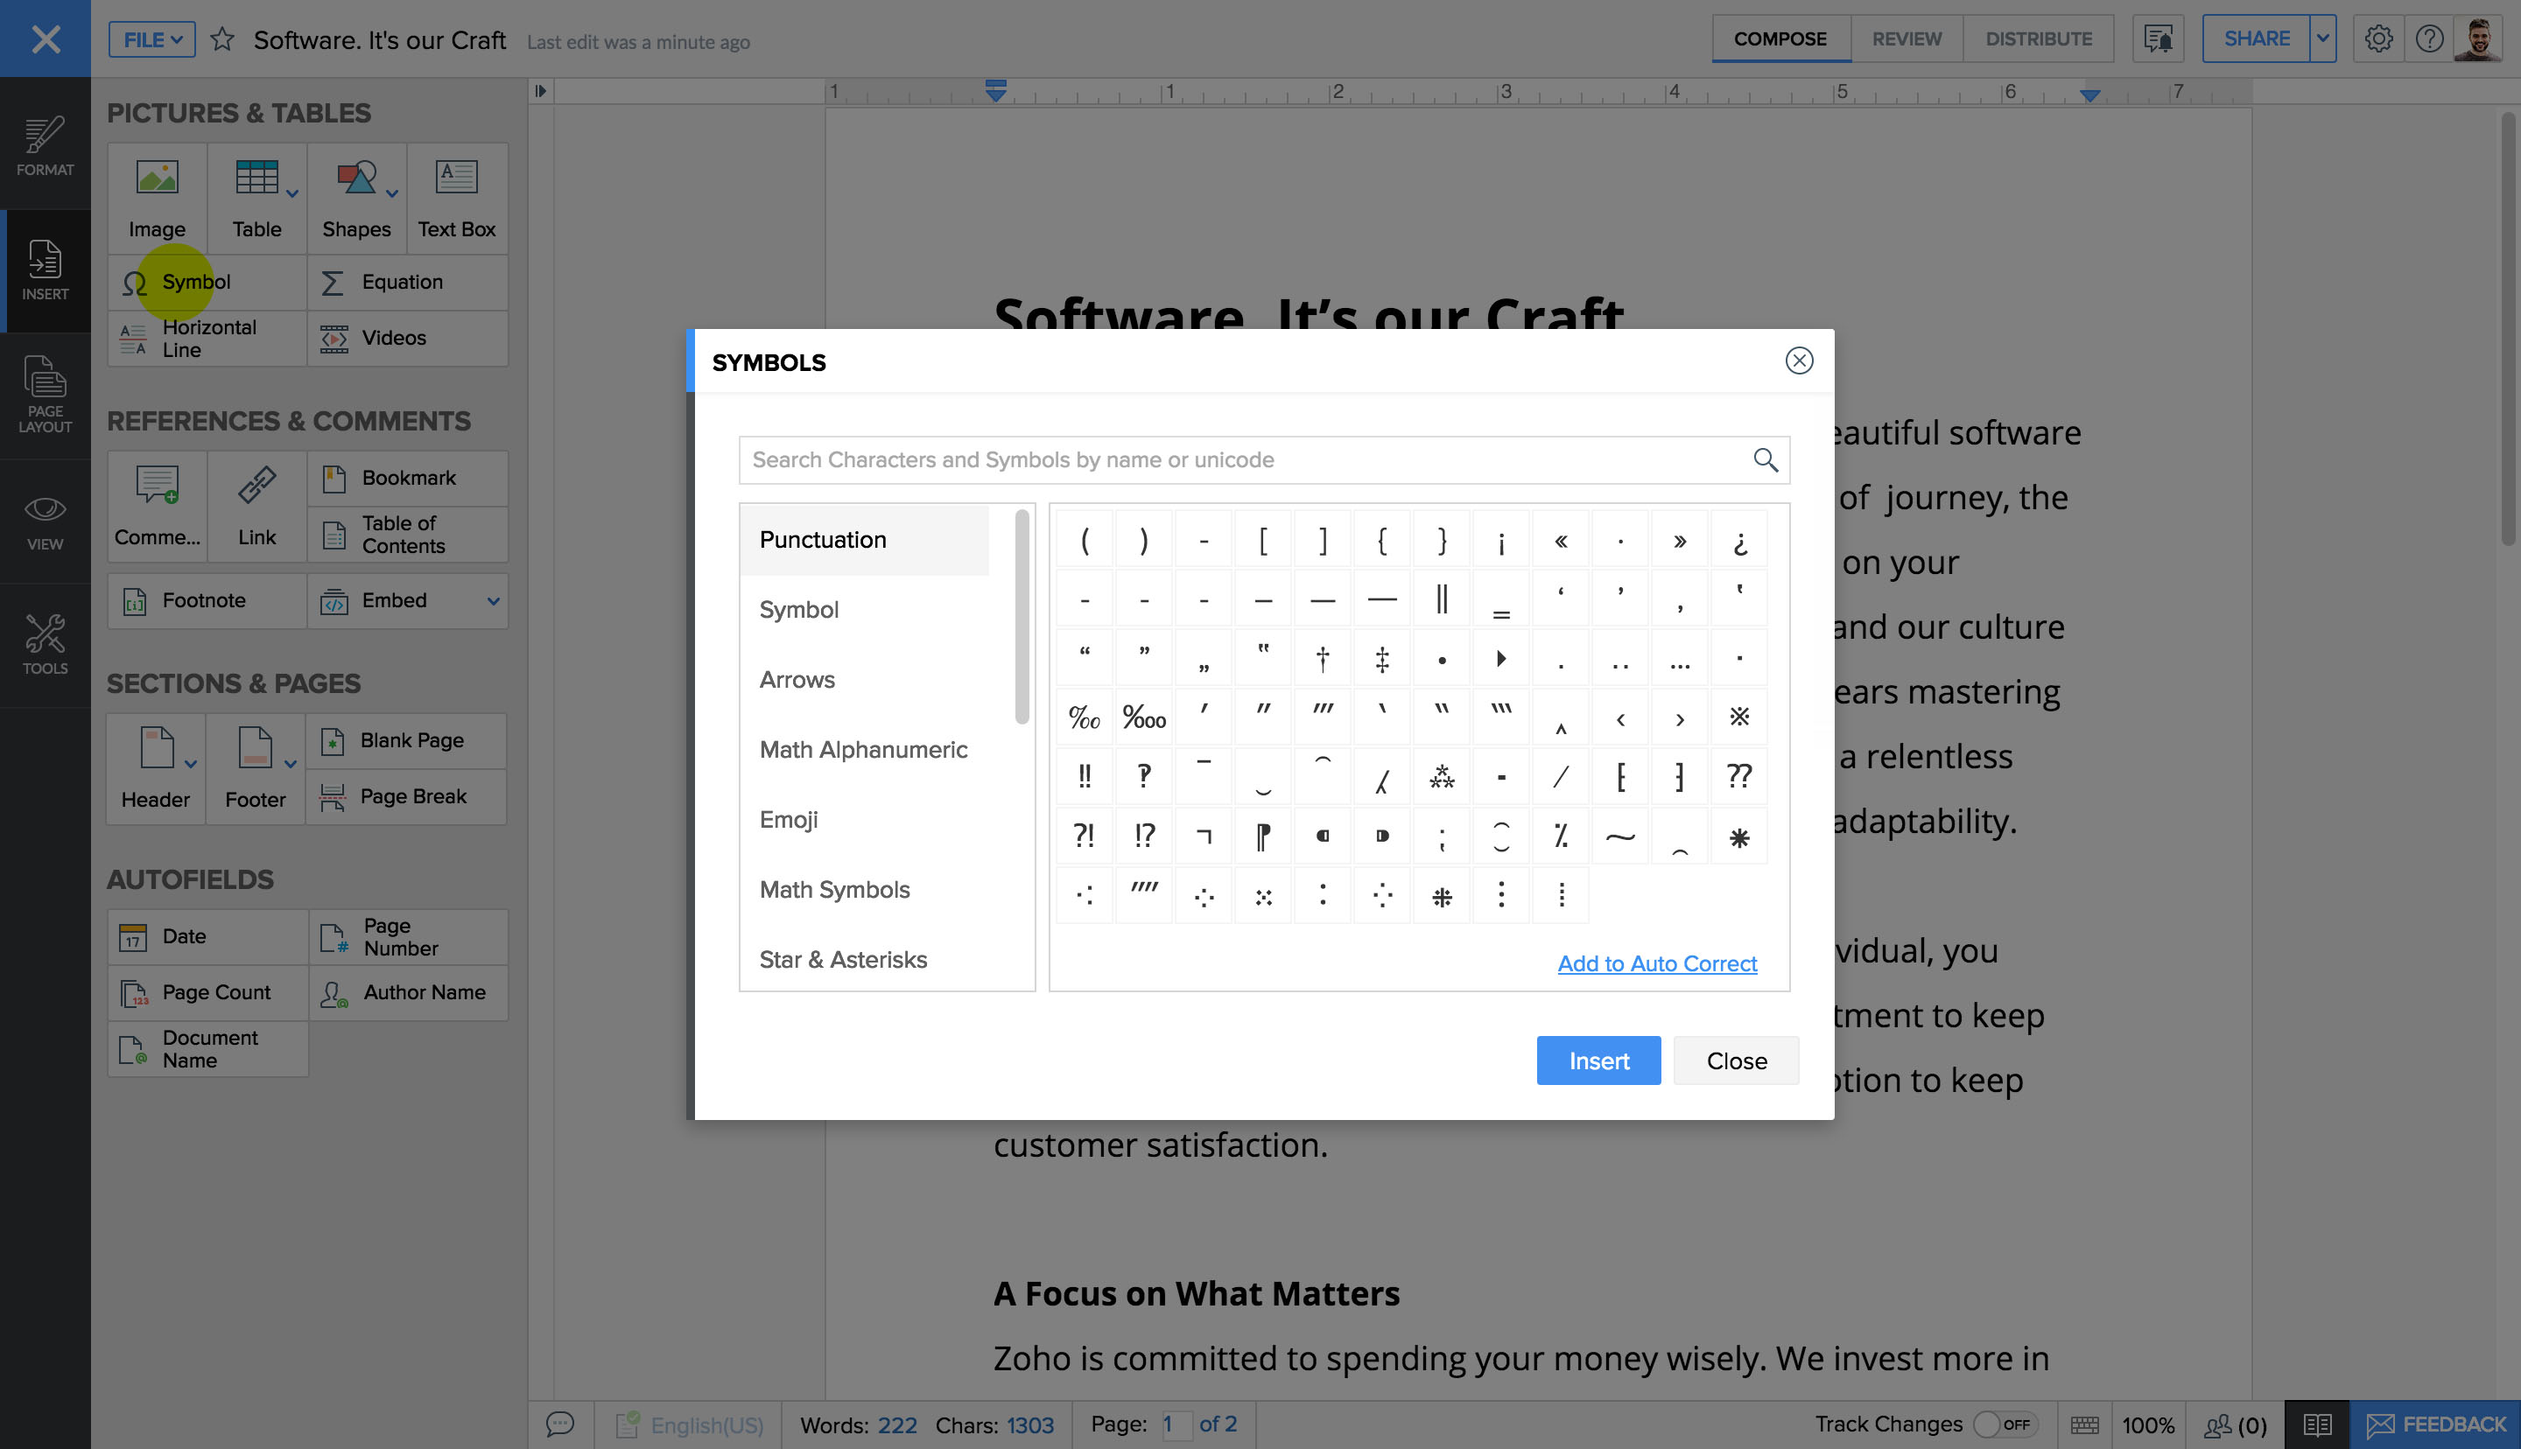
Task: Click the search magnifier in Symbols dialog
Action: (1765, 459)
